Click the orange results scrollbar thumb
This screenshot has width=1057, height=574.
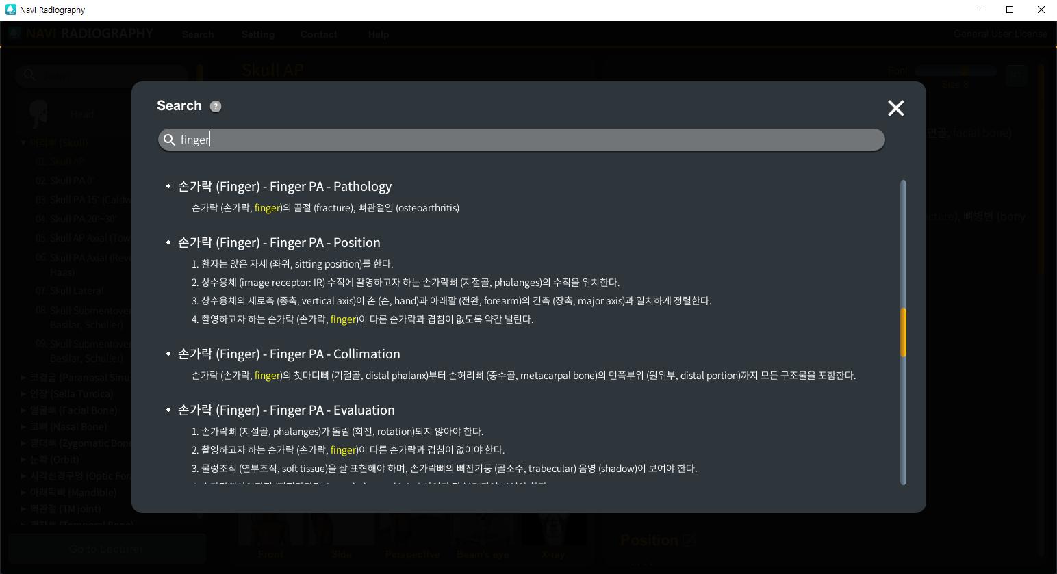[903, 332]
